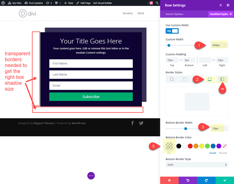This screenshot has height=184, width=234.
Task: Open the Bottom Border Style dropdown
Action: 197,164
